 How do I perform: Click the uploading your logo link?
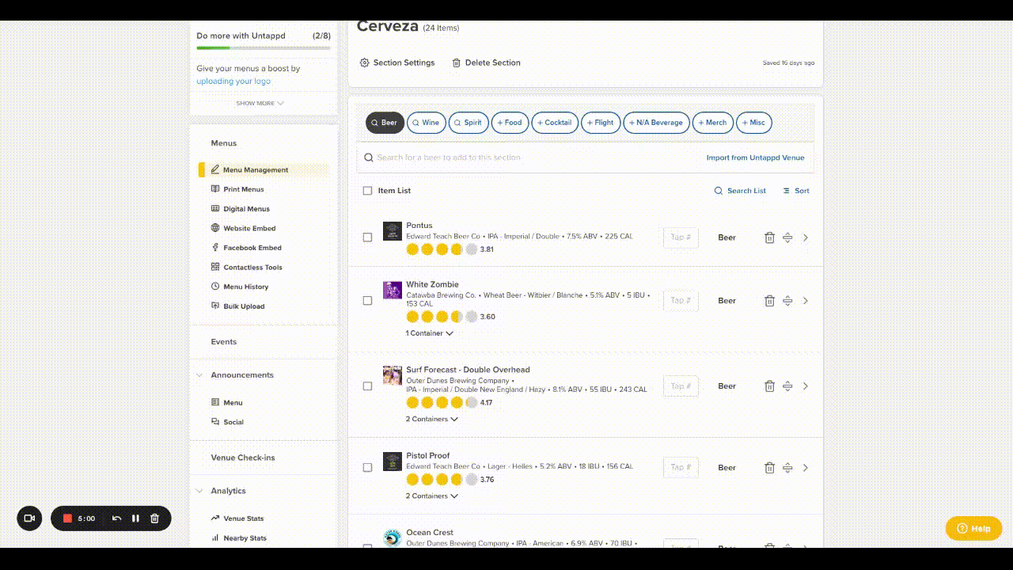[233, 81]
